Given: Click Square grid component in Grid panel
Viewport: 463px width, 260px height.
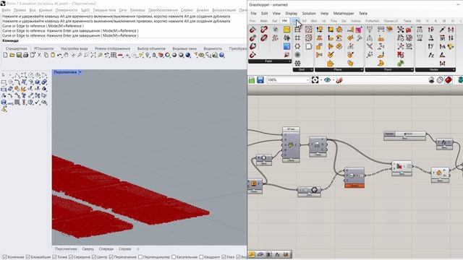Looking at the screenshot, I should coord(297,38).
